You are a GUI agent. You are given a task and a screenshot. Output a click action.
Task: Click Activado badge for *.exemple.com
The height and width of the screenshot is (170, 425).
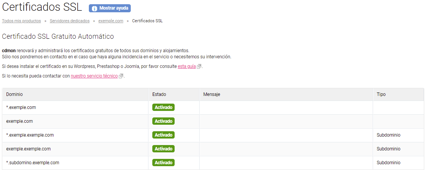tap(163, 107)
